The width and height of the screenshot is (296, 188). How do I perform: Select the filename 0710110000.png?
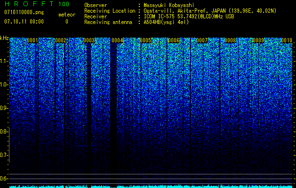(24, 13)
